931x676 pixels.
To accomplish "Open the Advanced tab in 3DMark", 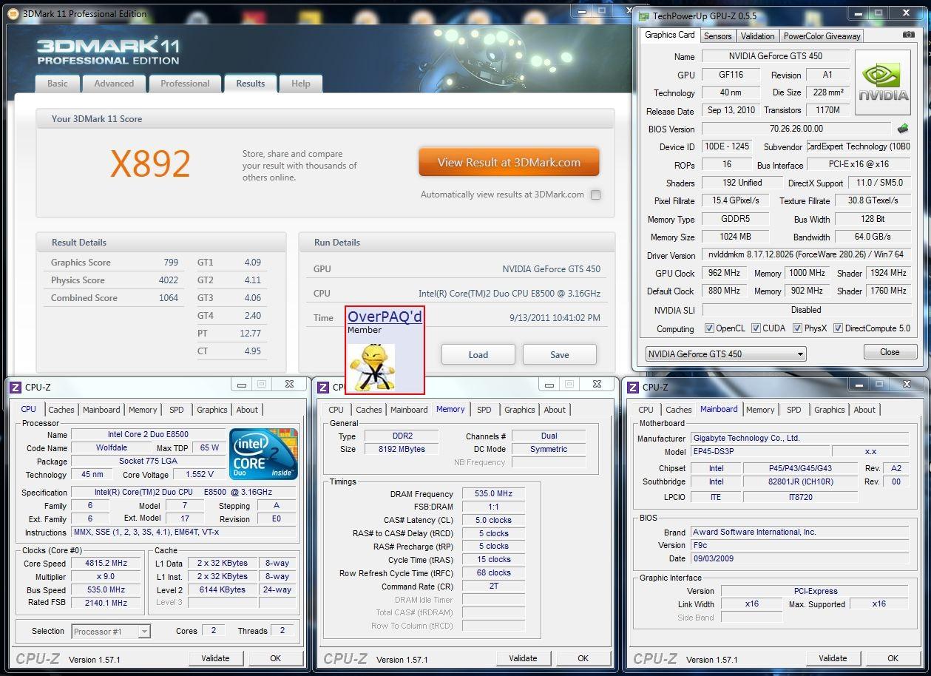I will point(114,84).
